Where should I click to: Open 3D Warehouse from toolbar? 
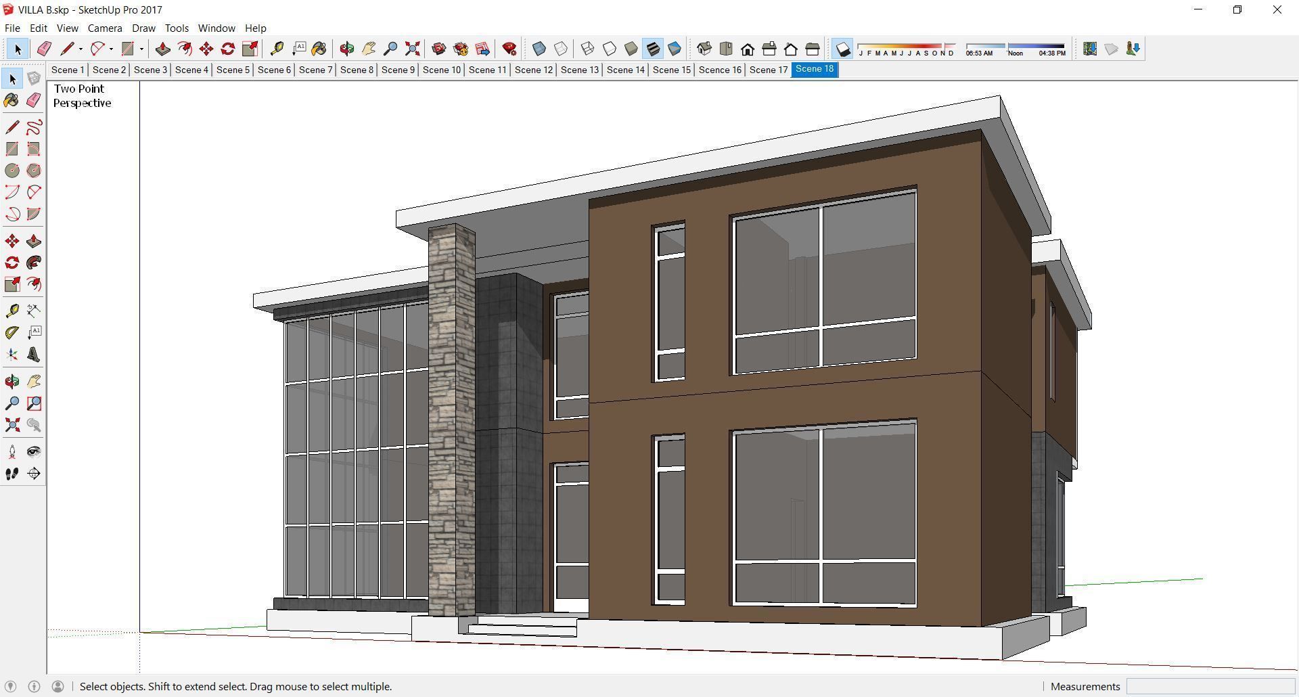[439, 49]
